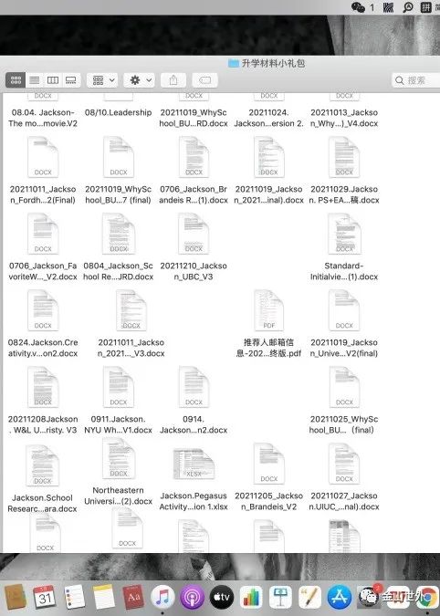Screen dimensions: 440x616
Task: Open Calendar from the Dock
Action: [45, 597]
